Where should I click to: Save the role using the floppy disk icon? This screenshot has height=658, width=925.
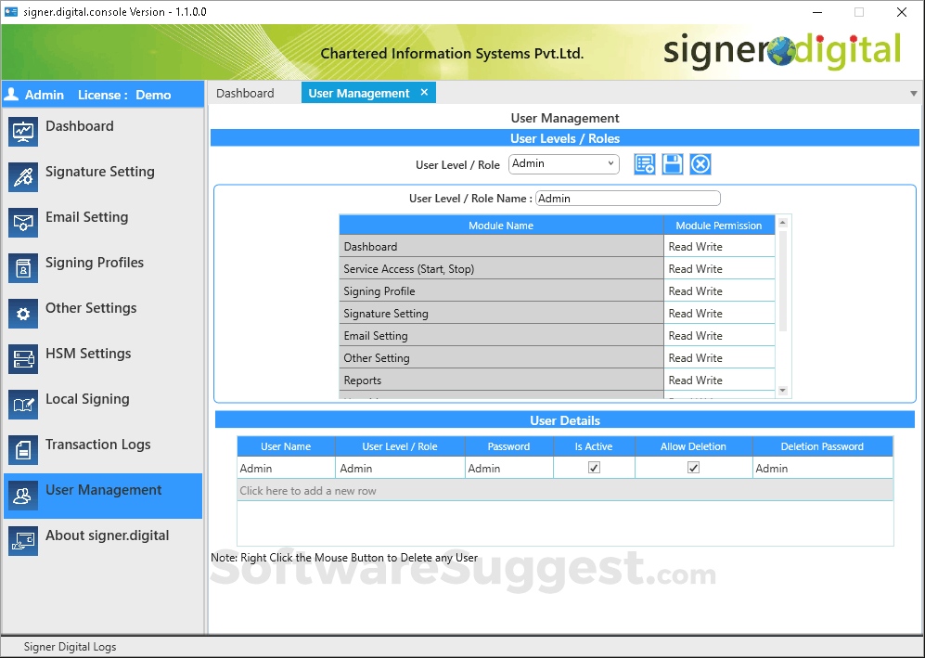[x=672, y=164]
